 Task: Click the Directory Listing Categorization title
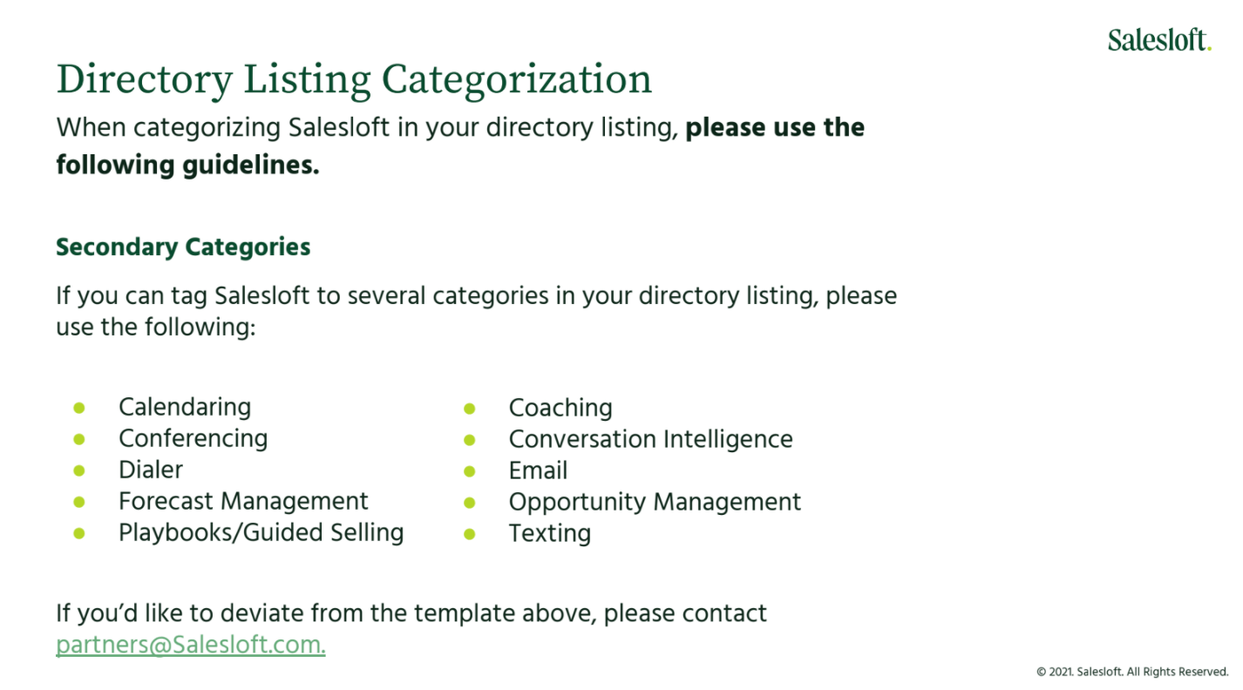point(354,78)
